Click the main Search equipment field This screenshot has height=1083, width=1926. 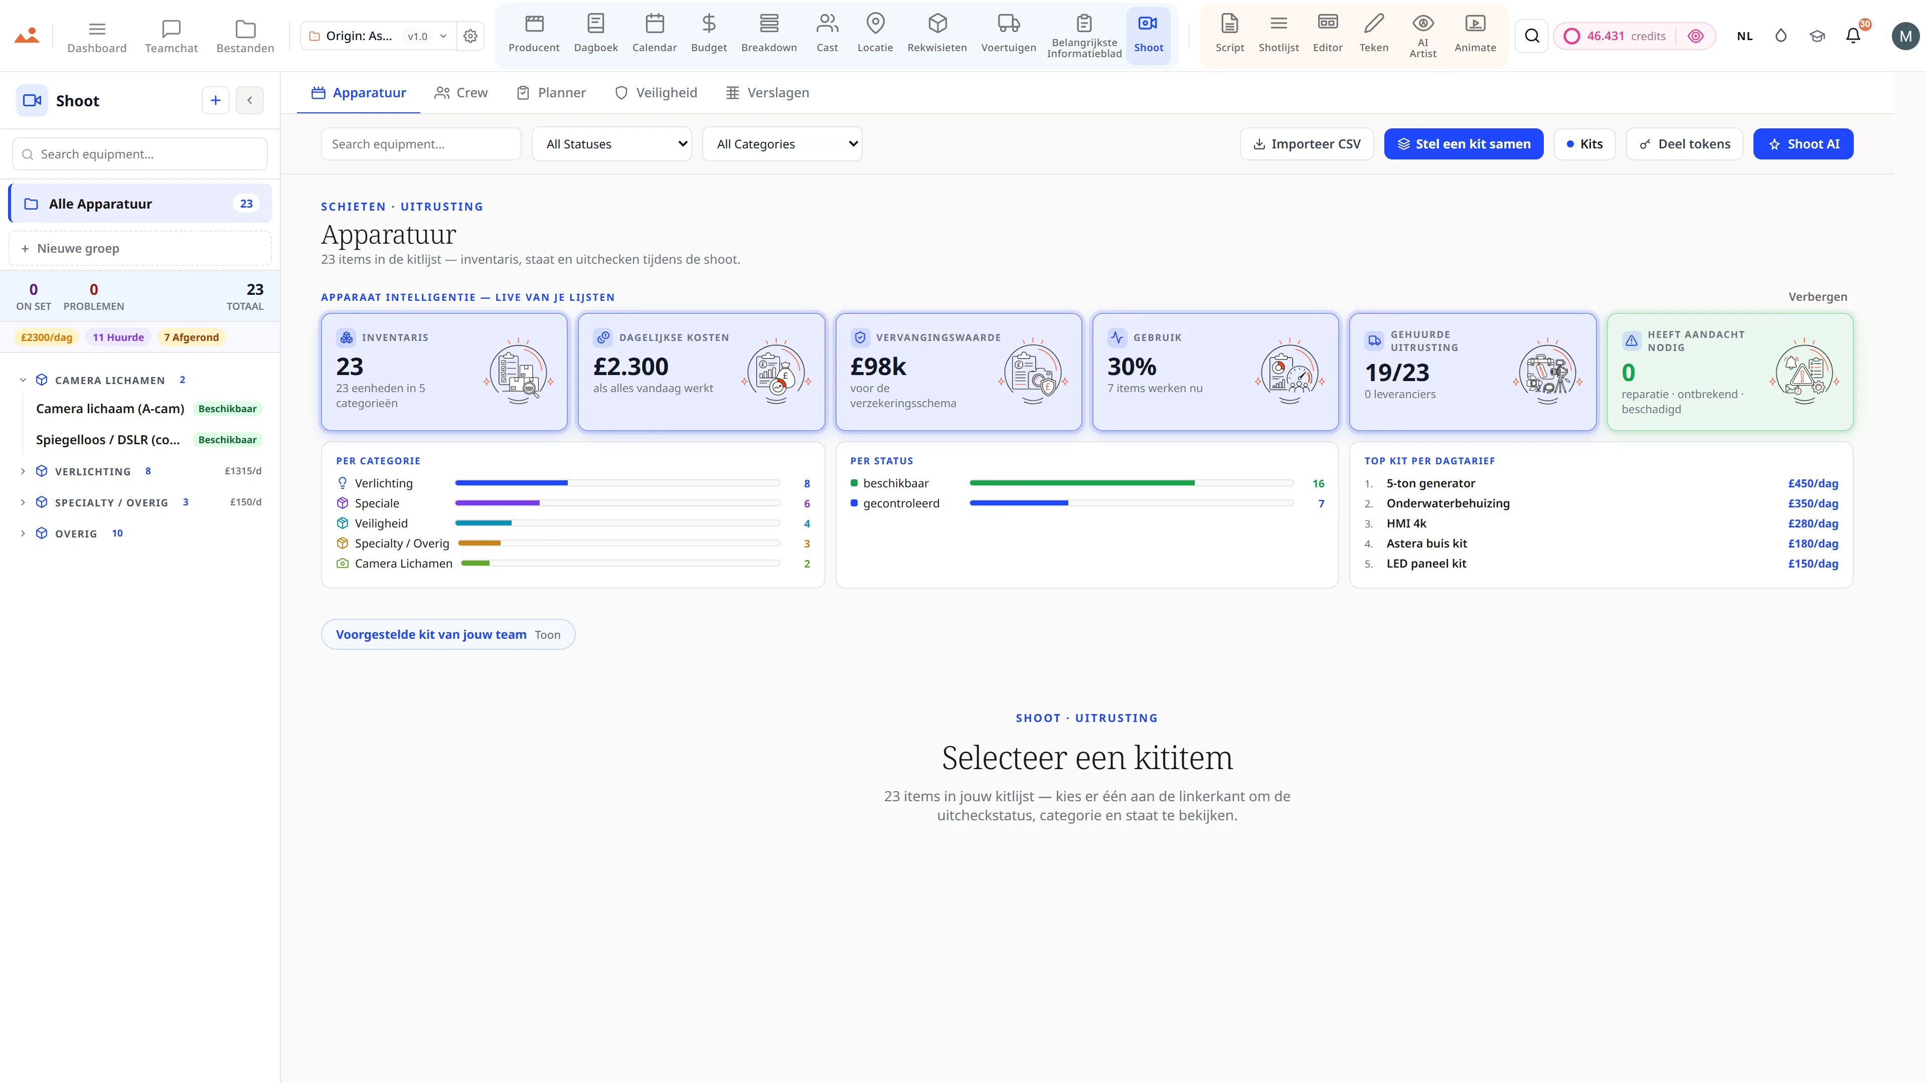coord(421,143)
